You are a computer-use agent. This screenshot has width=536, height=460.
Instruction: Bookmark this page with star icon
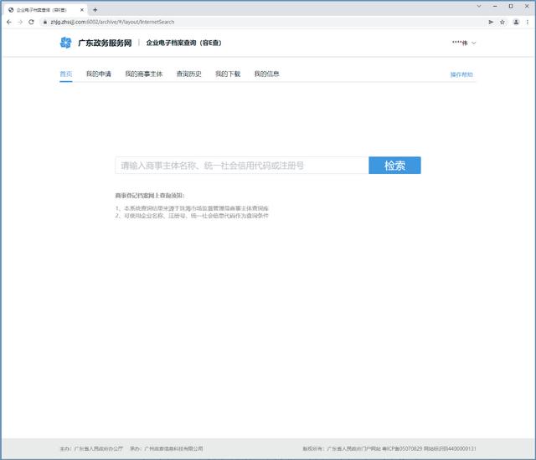[x=502, y=22]
